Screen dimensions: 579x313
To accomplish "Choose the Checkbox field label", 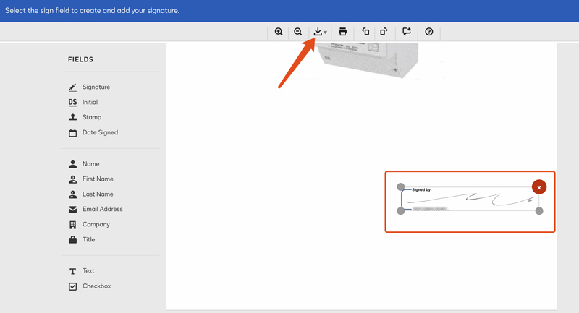I will pos(96,286).
